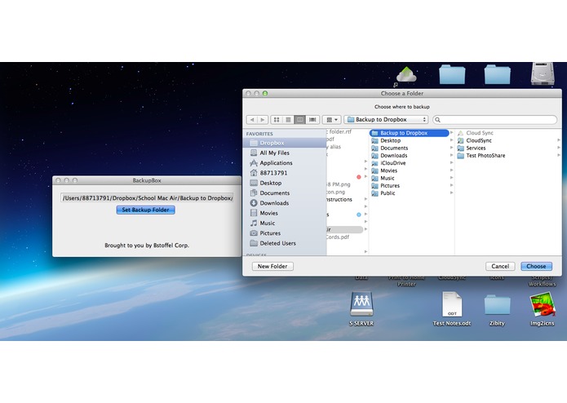Switch to icon view in the dialog
567x403 pixels.
coord(277,120)
